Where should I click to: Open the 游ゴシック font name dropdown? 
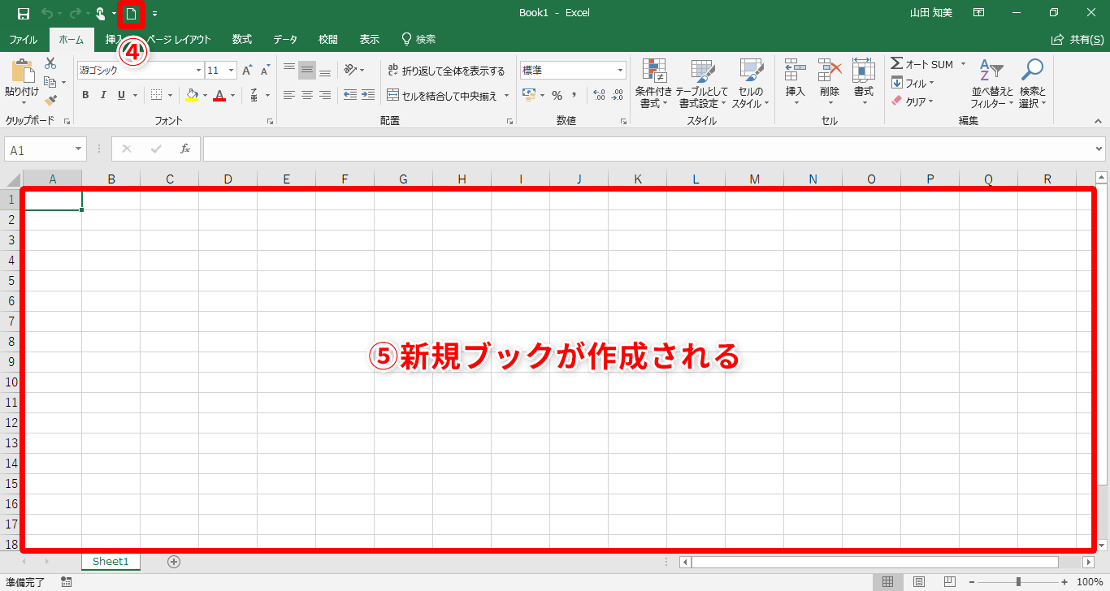pyautogui.click(x=198, y=71)
